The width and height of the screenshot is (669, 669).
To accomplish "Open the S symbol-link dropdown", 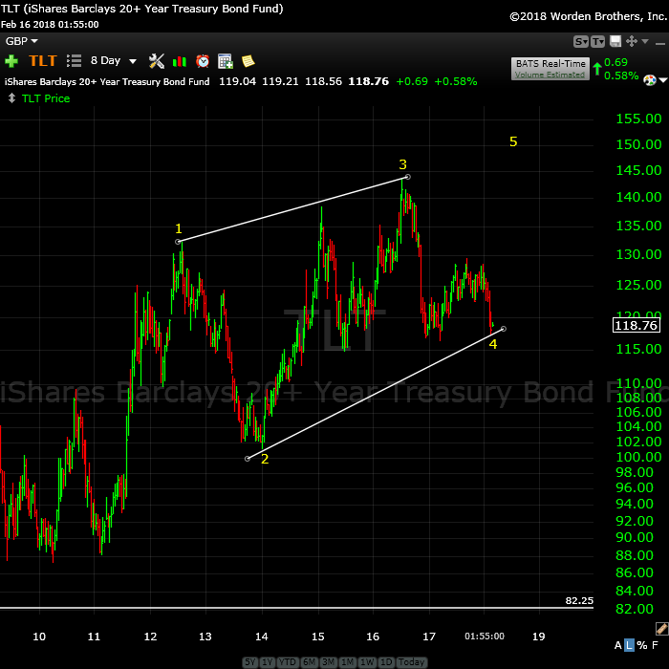I will (581, 41).
